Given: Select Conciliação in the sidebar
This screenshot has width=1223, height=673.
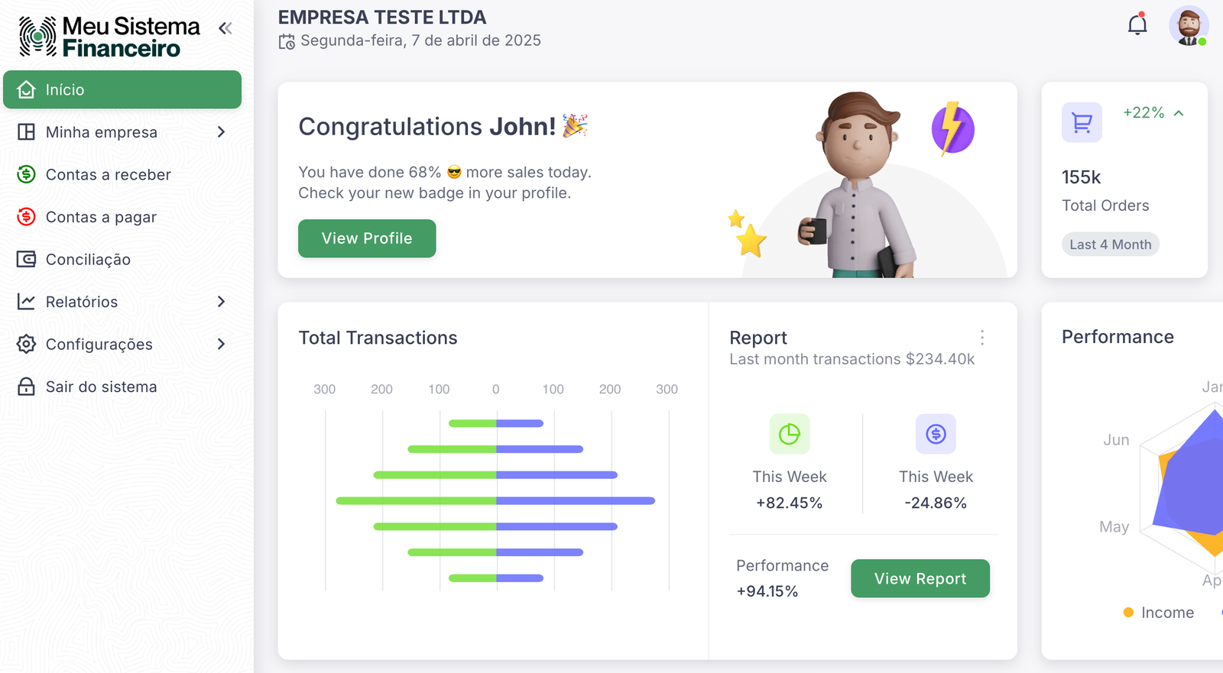Looking at the screenshot, I should (x=88, y=260).
